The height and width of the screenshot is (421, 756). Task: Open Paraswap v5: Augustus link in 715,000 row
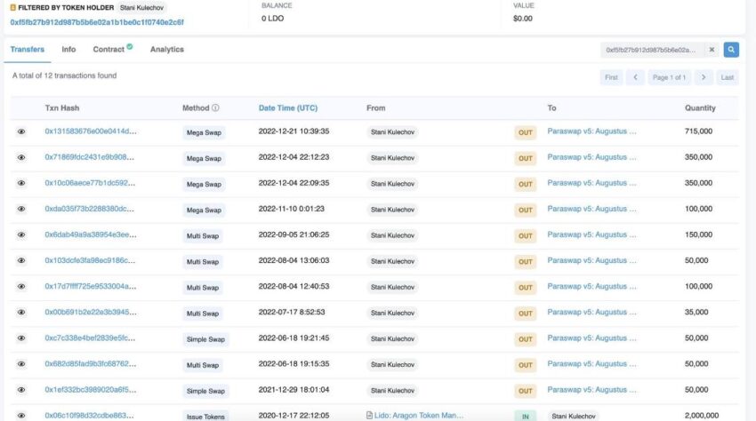coord(591,131)
